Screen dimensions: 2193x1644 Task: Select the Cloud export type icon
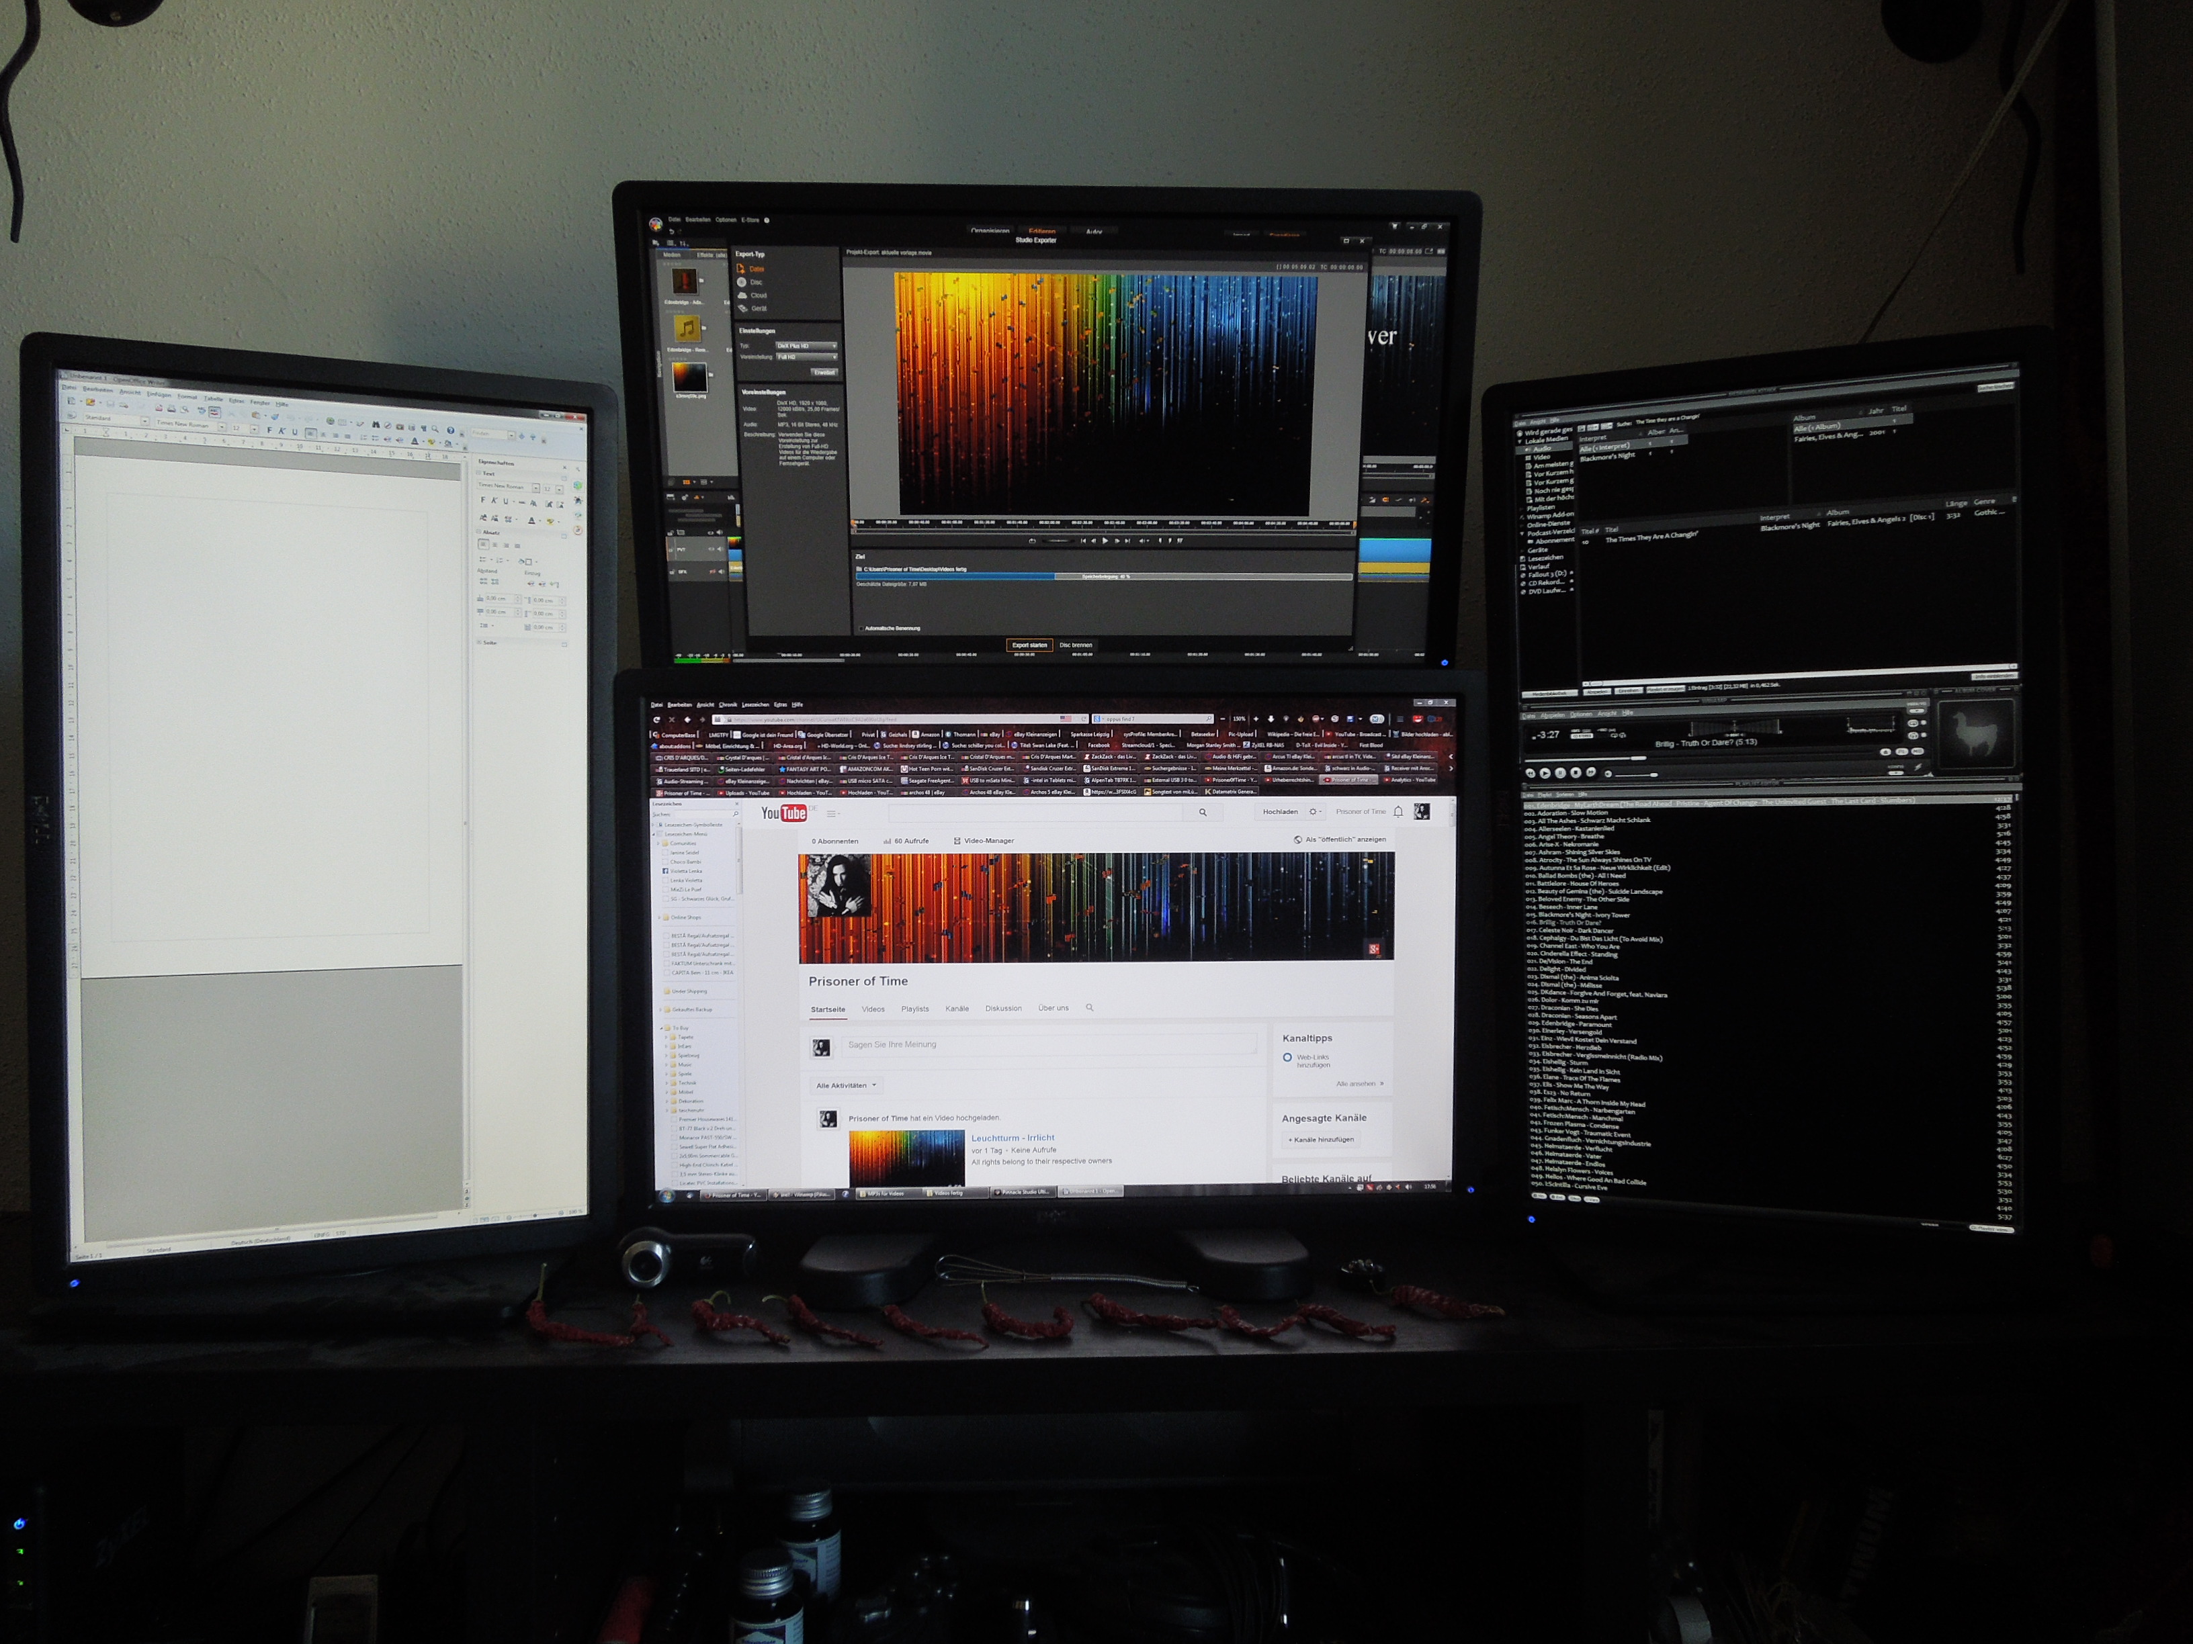coord(742,295)
